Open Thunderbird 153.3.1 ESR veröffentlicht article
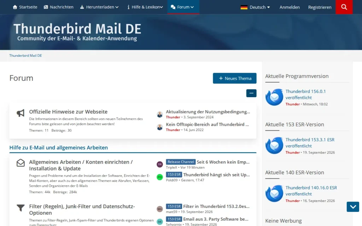 [310, 143]
